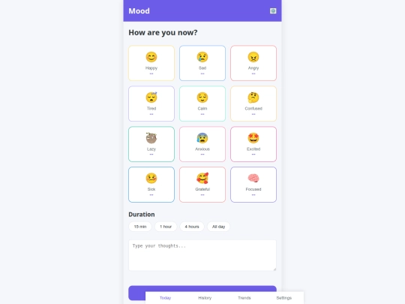Choose the Angry face mood card

pyautogui.click(x=253, y=63)
